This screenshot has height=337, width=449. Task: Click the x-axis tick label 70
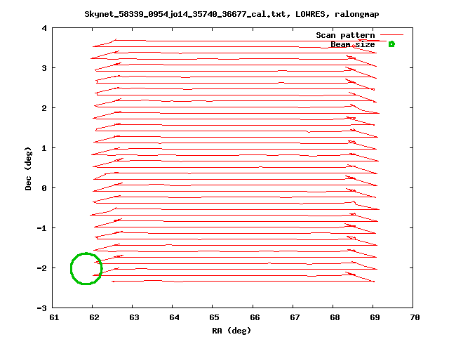[x=415, y=317]
